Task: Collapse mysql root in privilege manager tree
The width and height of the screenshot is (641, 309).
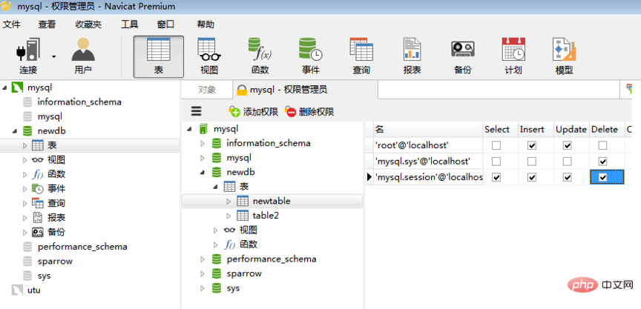Action: coord(189,129)
